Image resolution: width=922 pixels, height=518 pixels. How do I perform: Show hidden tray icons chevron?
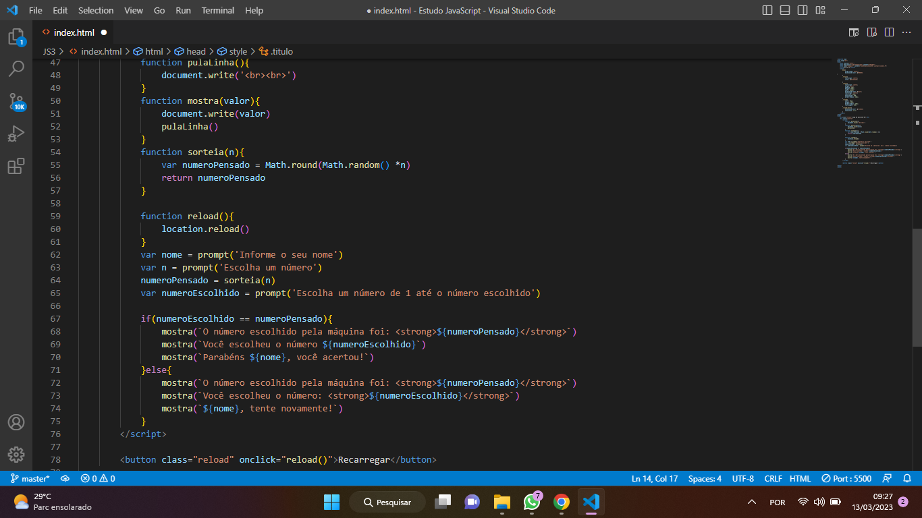[x=752, y=502]
